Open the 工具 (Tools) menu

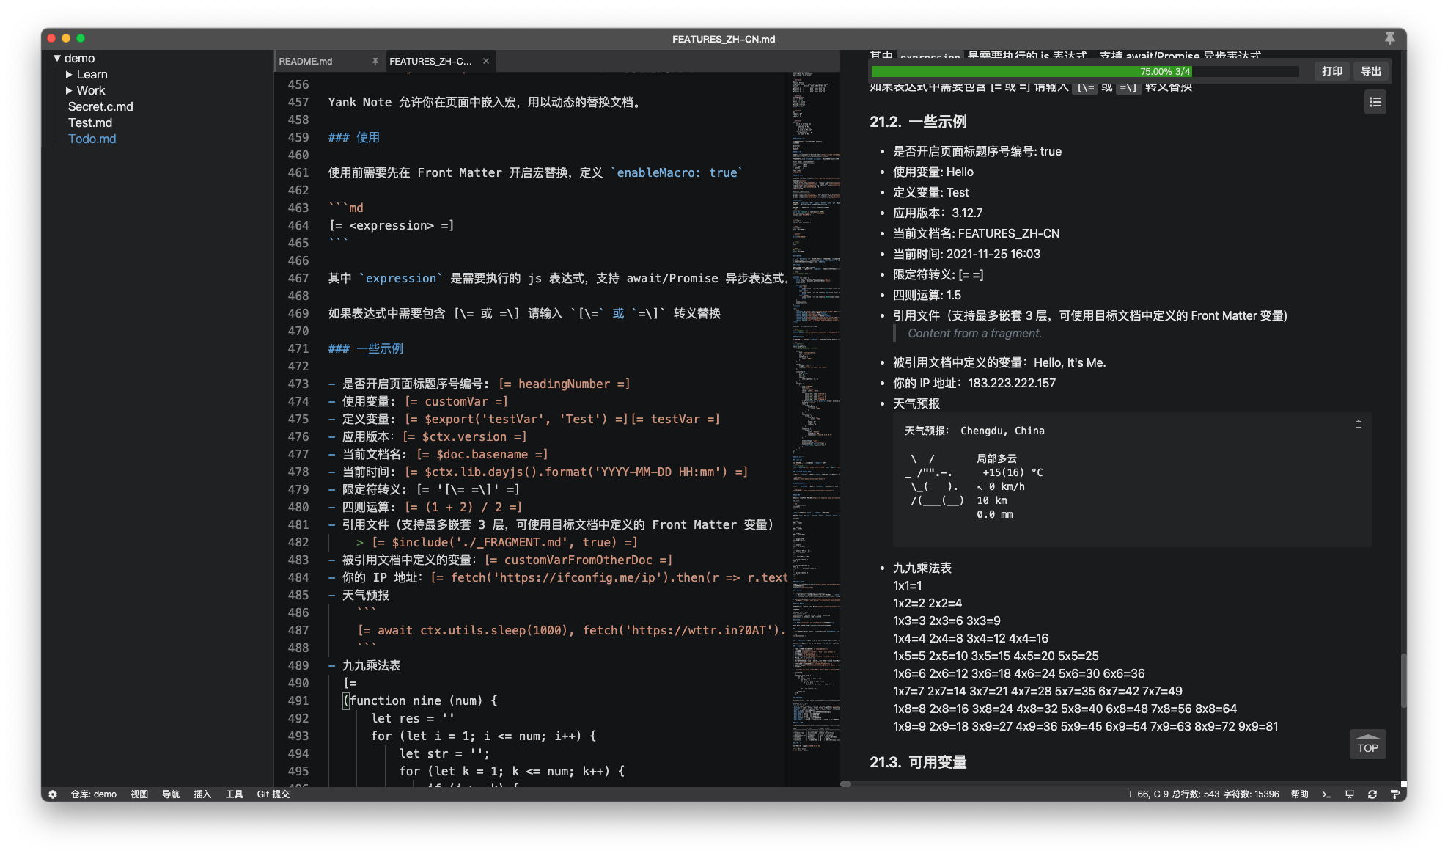234,794
